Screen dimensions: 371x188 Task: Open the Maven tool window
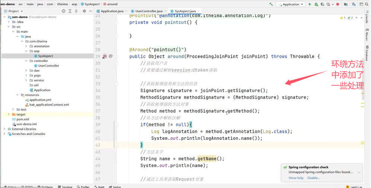[x=367, y=35]
